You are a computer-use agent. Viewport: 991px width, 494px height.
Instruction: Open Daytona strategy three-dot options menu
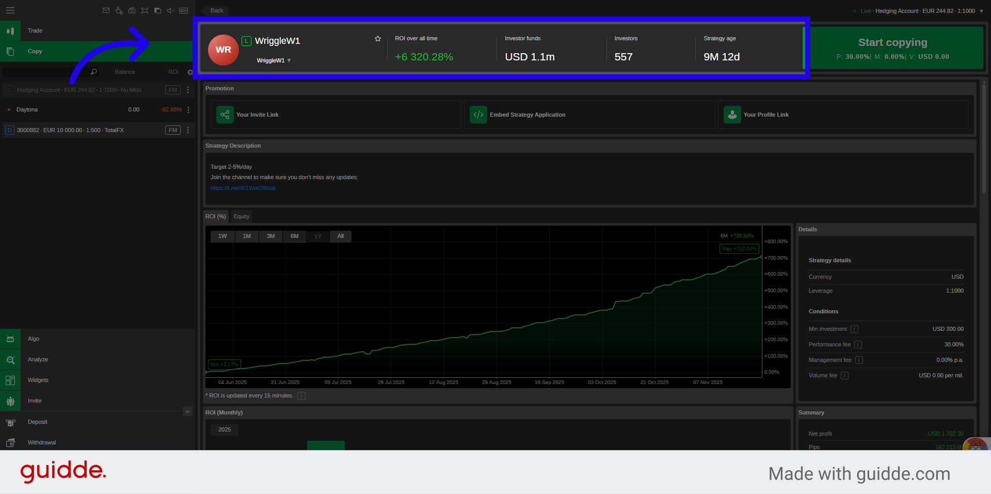[188, 110]
